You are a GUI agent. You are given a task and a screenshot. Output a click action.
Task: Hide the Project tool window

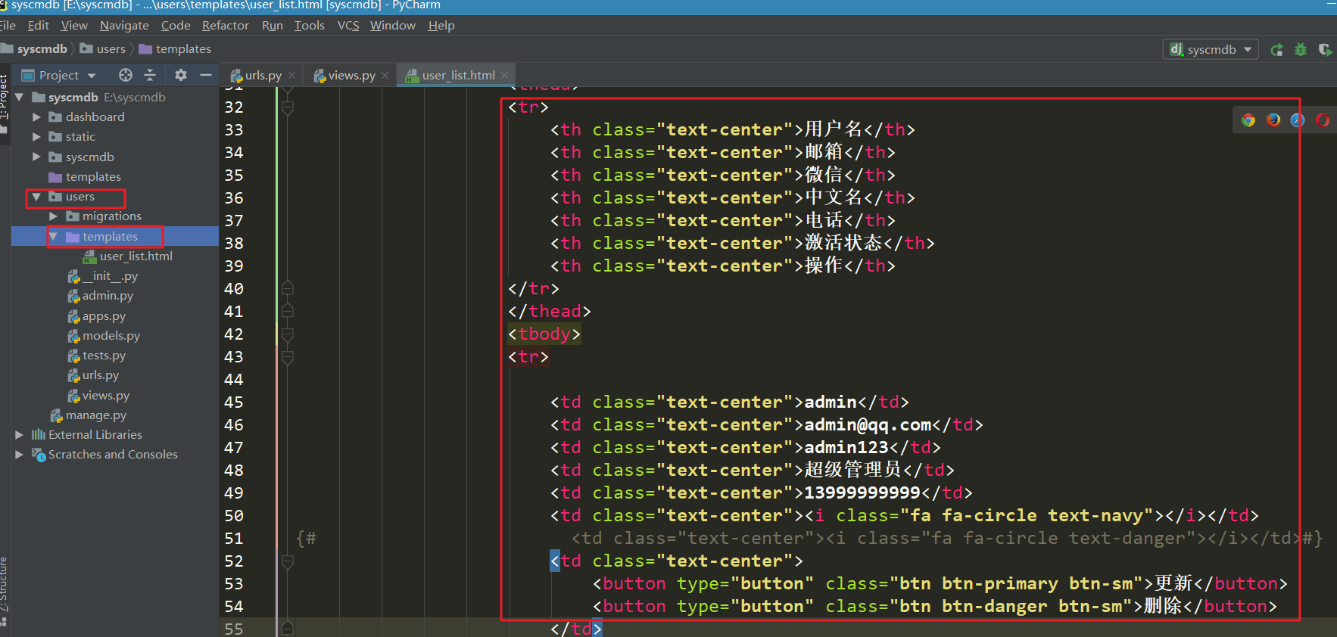pyautogui.click(x=205, y=75)
